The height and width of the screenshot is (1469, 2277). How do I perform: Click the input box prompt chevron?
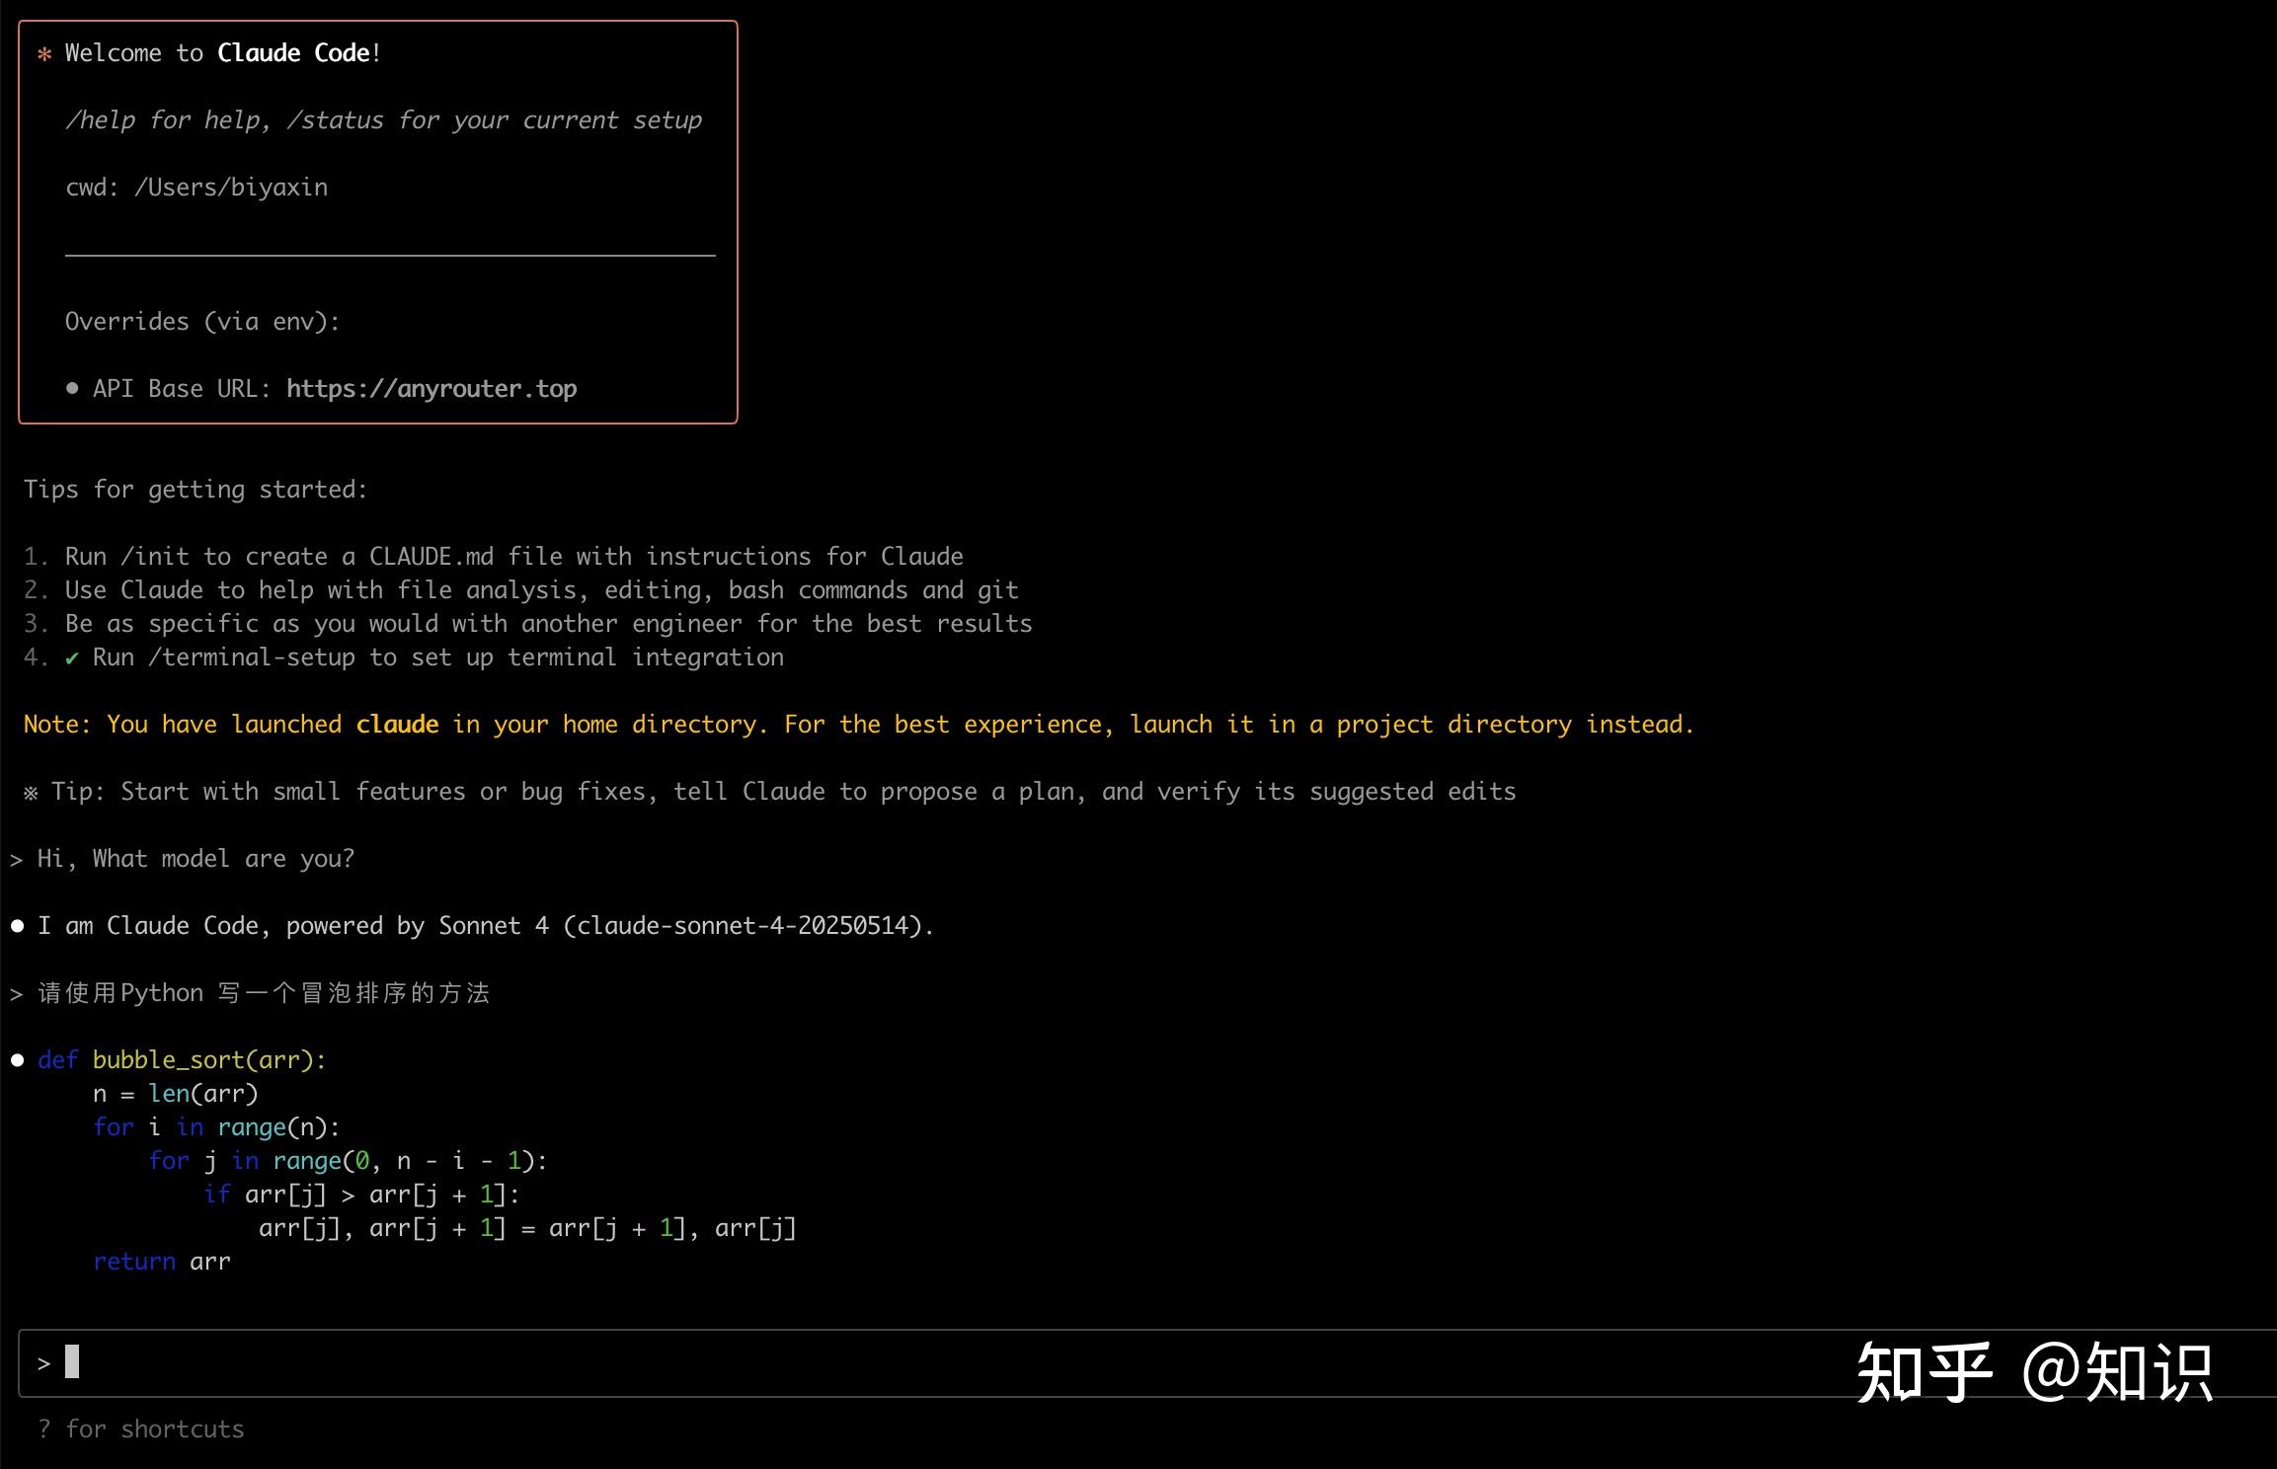tap(43, 1364)
